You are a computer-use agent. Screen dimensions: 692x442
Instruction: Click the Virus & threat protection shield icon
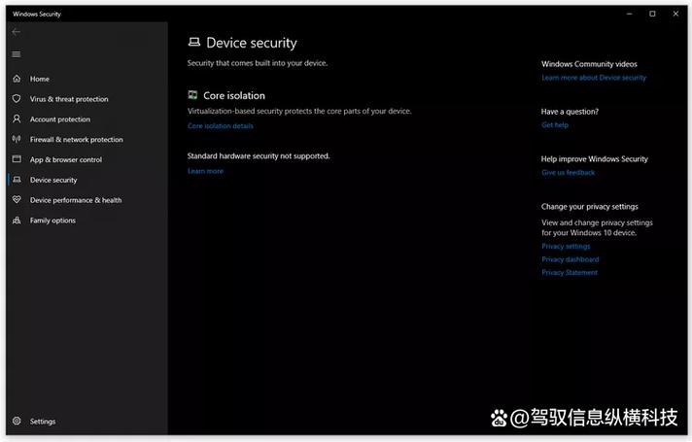pos(17,99)
